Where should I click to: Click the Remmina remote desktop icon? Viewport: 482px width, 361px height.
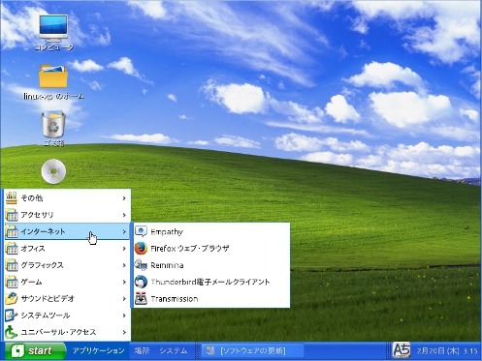pyautogui.click(x=141, y=265)
